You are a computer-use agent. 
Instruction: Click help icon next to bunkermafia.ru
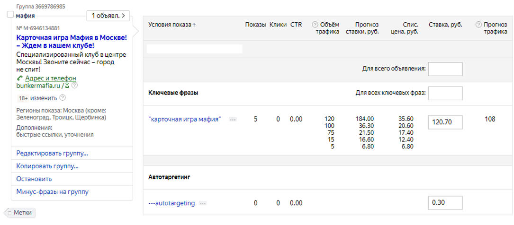click(x=74, y=86)
